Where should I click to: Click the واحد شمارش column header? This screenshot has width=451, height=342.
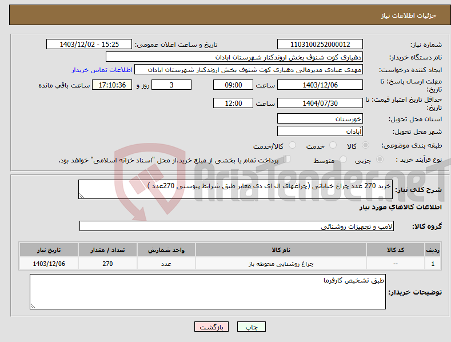(x=166, y=250)
